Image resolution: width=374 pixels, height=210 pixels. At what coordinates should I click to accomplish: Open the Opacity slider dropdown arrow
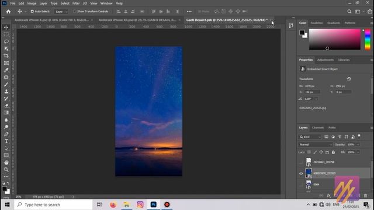pyautogui.click(x=358, y=145)
